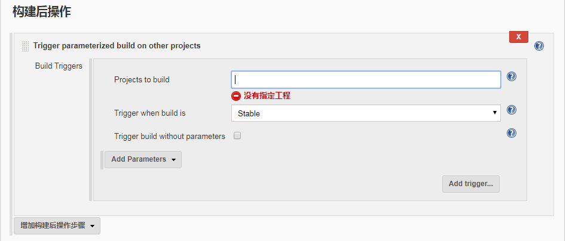Click the Add trigger... button
Image resolution: width=566 pixels, height=241 pixels.
471,184
